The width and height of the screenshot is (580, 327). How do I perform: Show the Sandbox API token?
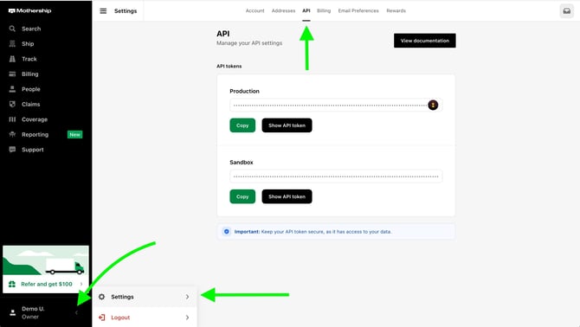(x=287, y=196)
